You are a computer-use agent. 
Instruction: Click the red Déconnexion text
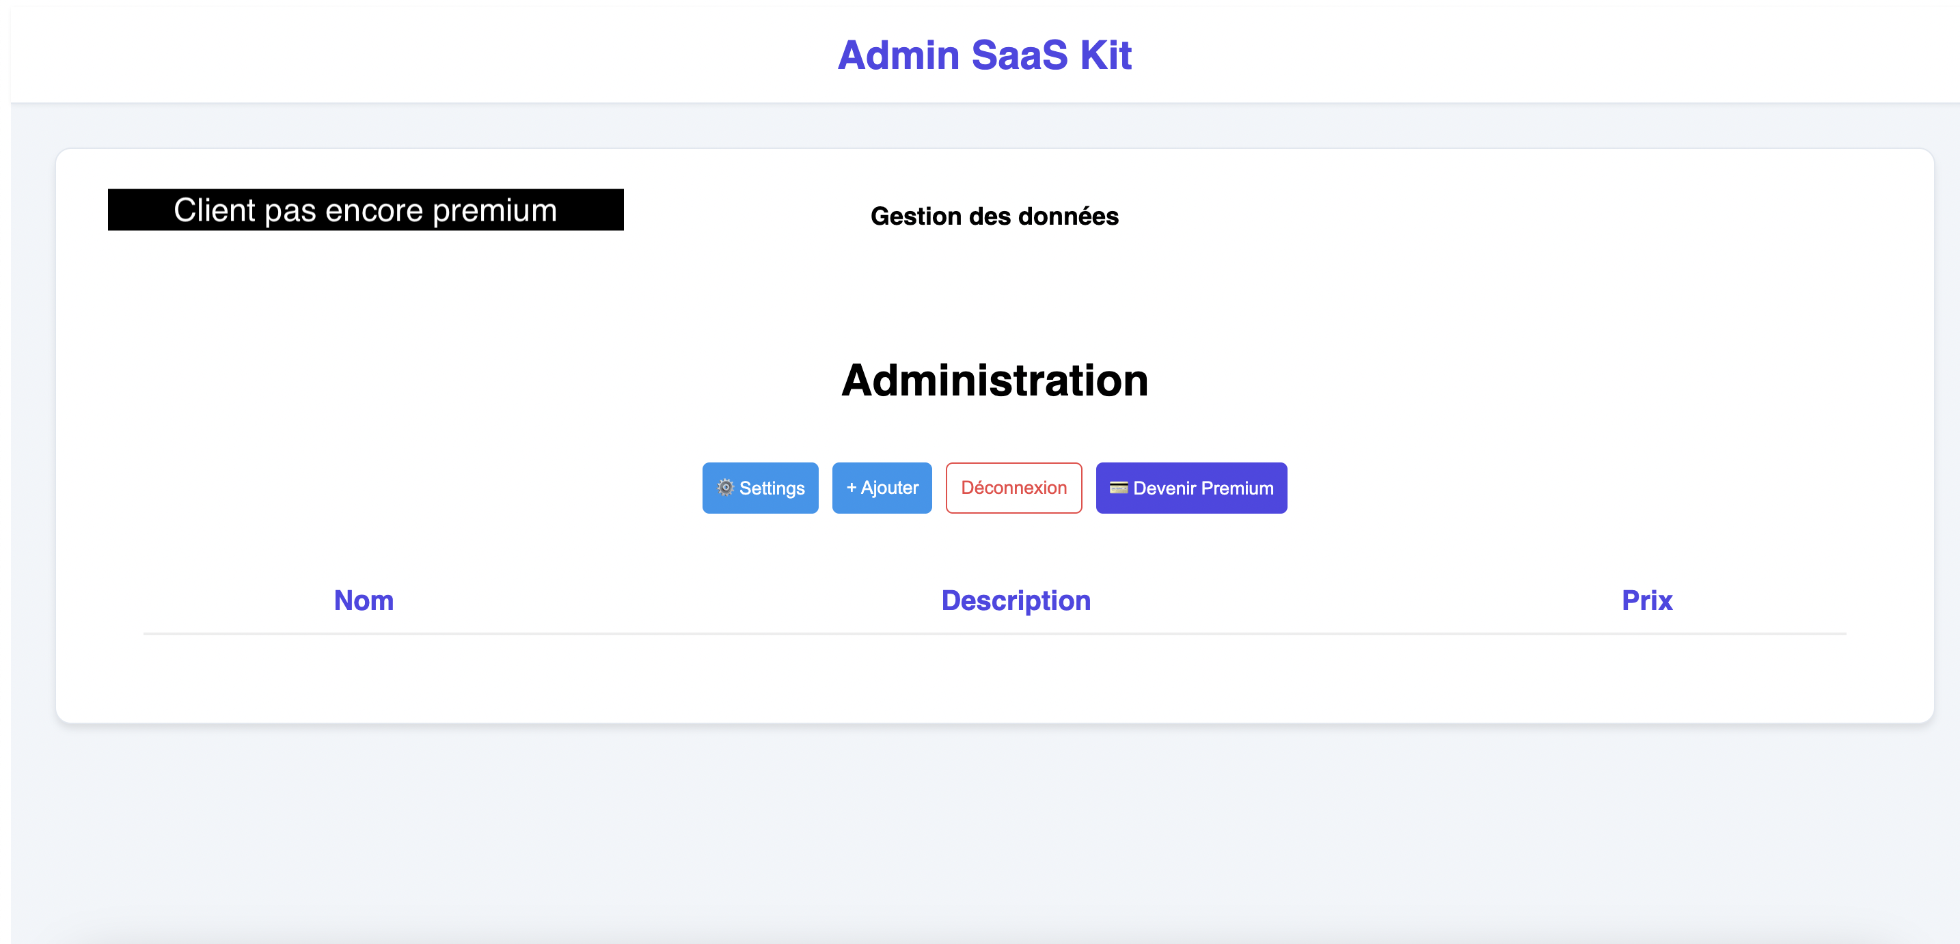[x=1013, y=488]
